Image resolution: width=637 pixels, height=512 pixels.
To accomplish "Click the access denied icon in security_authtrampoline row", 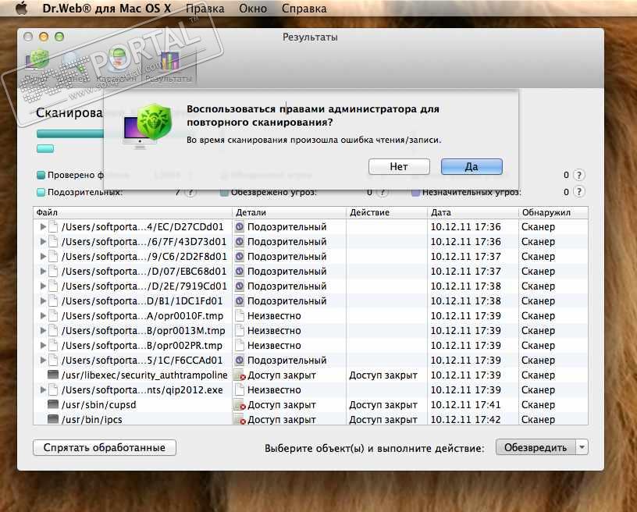I will pyautogui.click(x=240, y=375).
